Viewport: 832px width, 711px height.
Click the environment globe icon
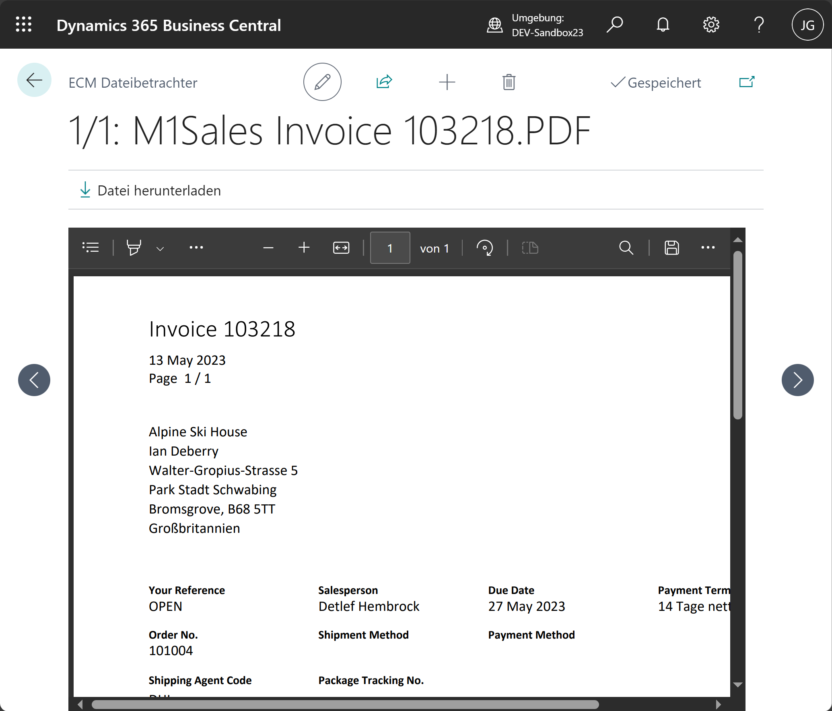click(494, 25)
